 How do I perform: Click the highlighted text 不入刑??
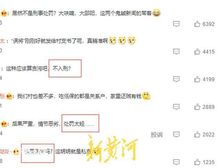tap(62, 69)
